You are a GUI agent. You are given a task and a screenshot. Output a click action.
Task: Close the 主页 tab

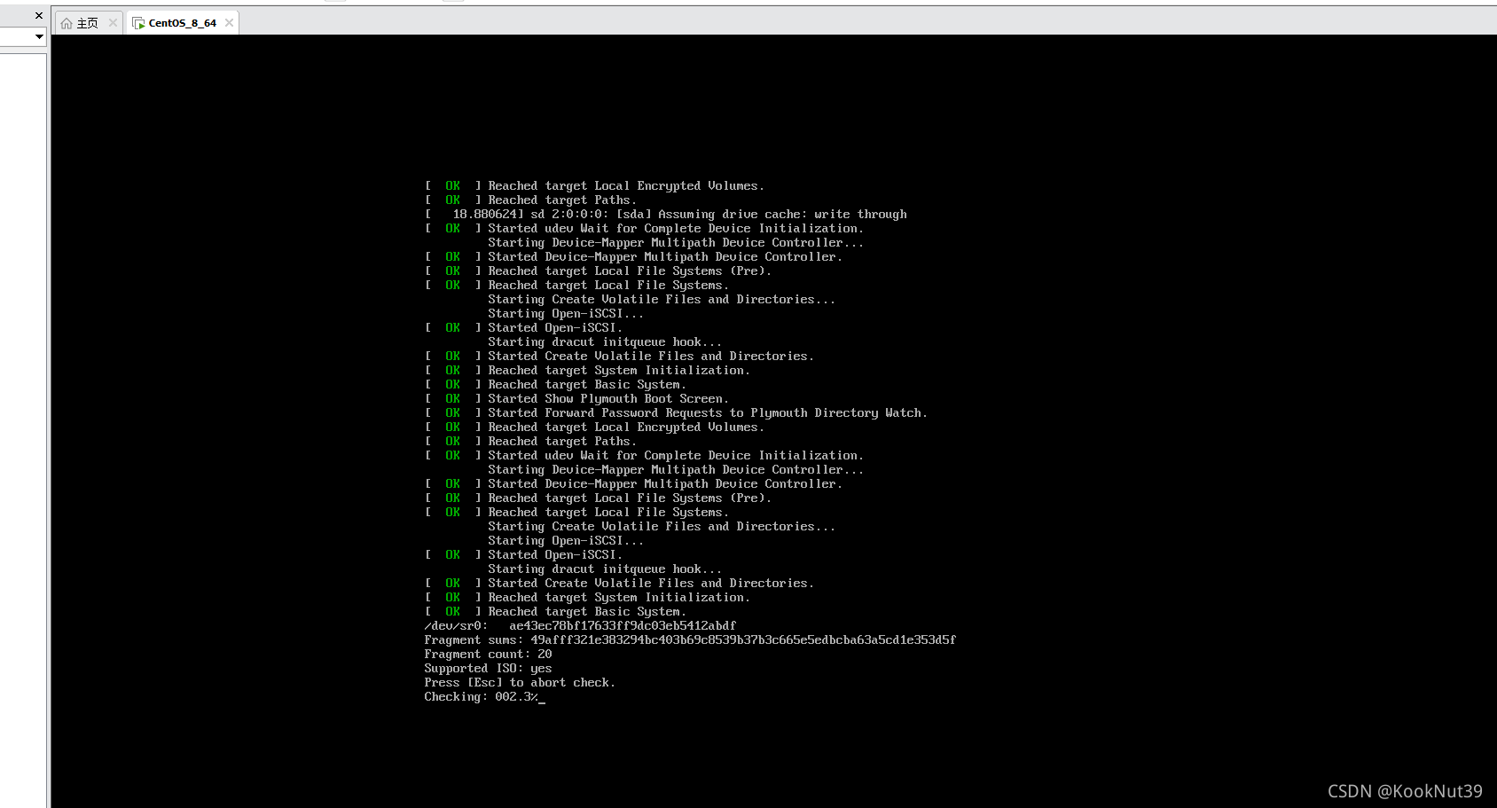[x=113, y=23]
